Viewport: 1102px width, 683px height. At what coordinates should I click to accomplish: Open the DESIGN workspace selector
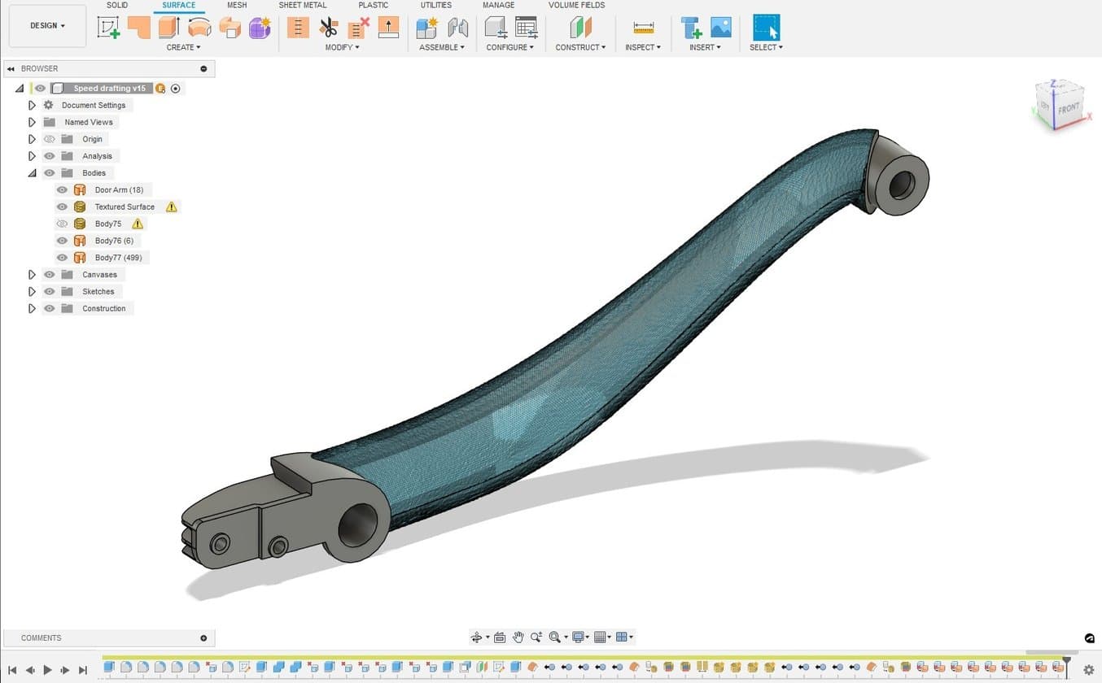46,25
